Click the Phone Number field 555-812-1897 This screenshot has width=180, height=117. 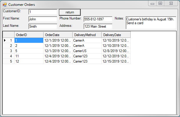[98, 19]
